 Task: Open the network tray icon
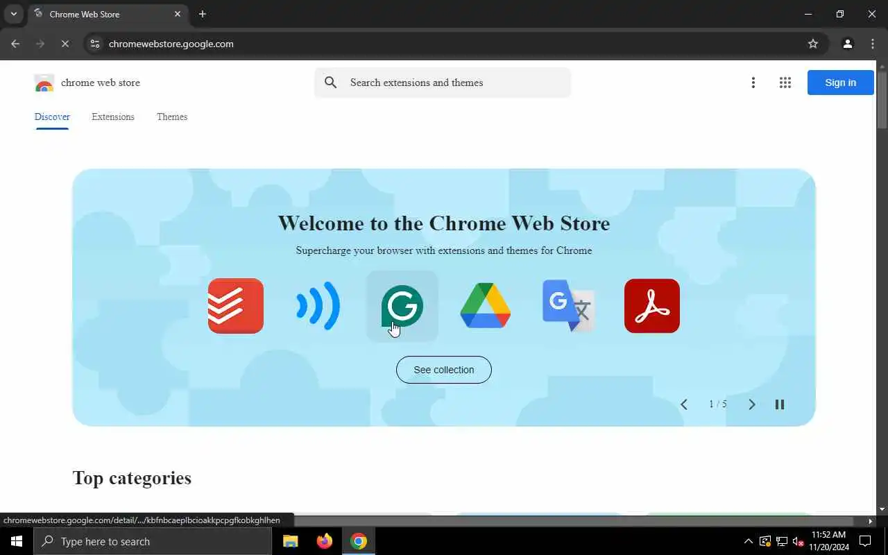(x=781, y=541)
